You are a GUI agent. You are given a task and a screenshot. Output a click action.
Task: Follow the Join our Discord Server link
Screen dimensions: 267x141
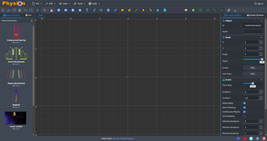[123, 138]
